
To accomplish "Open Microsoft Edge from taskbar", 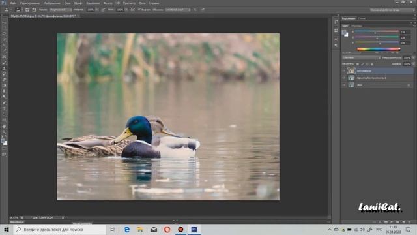I will pos(127,229).
